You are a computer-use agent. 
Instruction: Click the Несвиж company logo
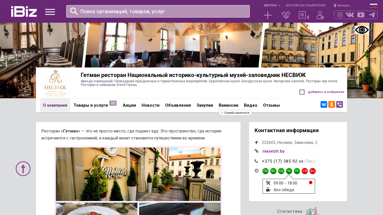tap(56, 83)
